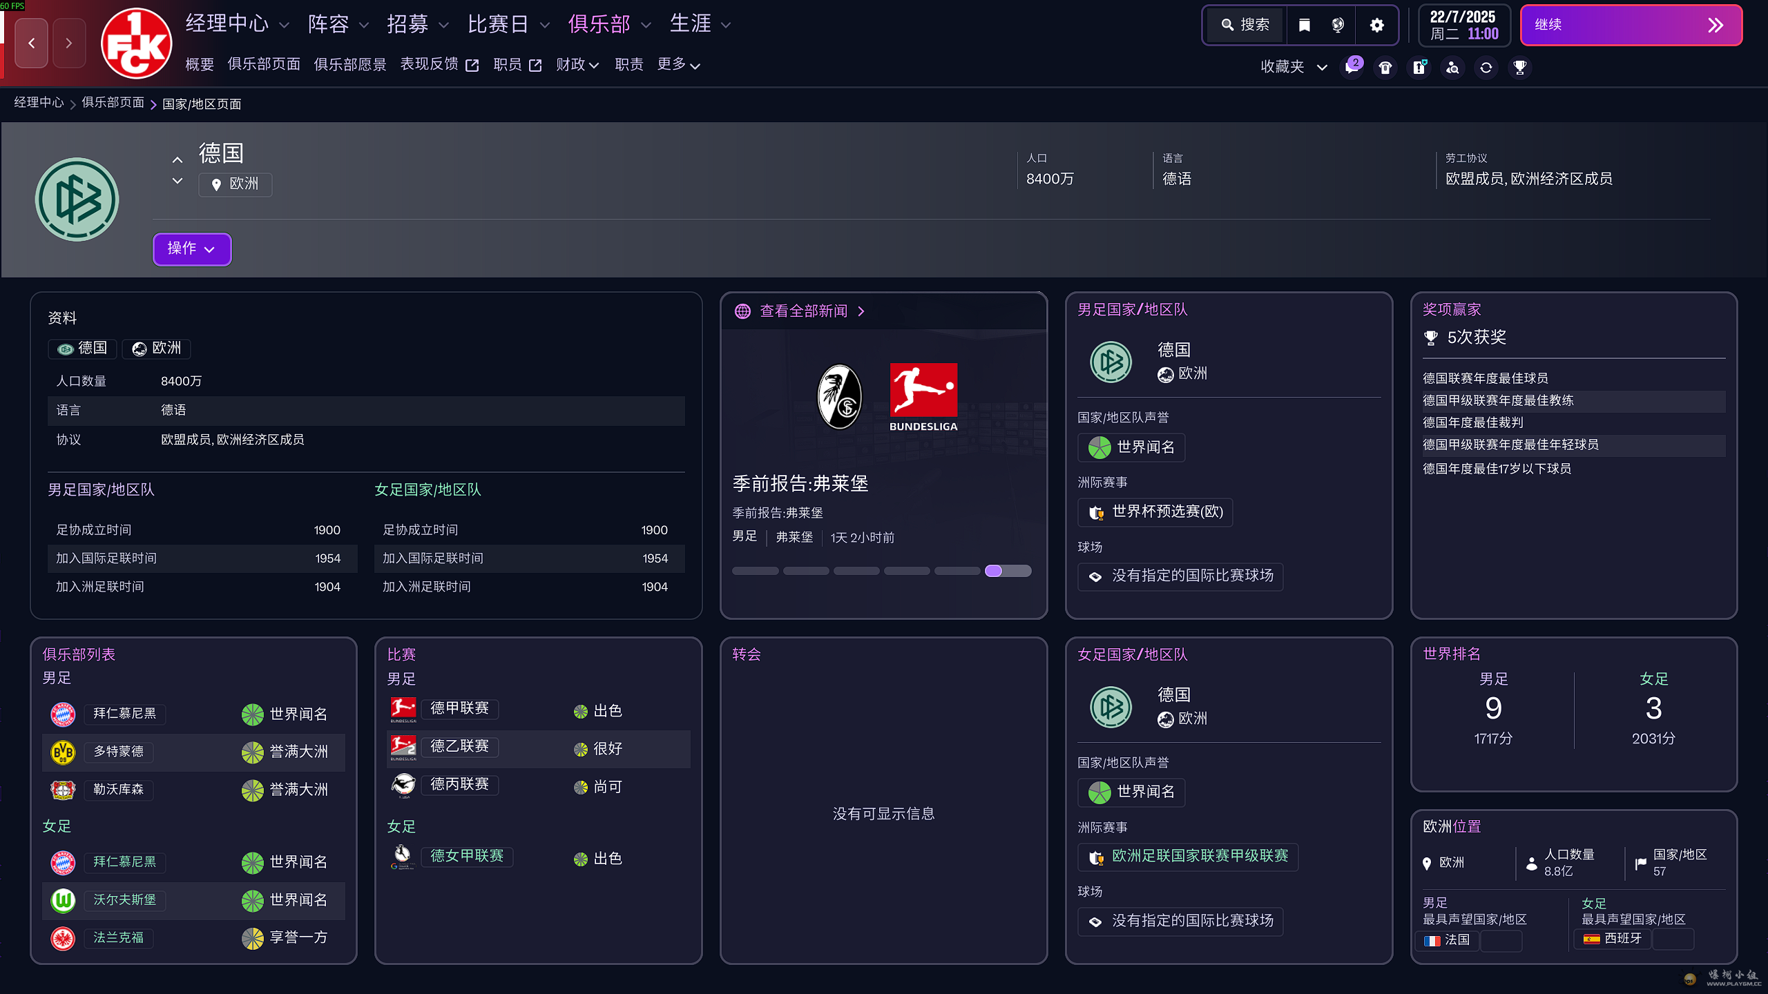Select the third news carousel indicator
1768x994 pixels.
[x=856, y=571]
